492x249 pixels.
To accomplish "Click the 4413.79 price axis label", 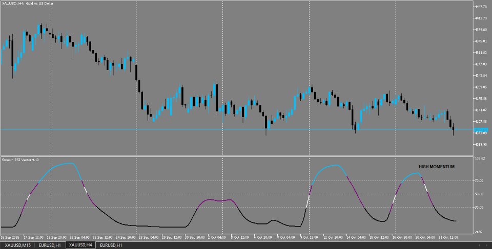I will (481, 18).
